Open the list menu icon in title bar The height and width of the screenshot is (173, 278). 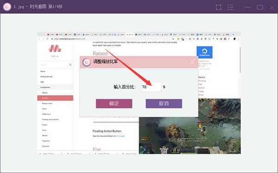click(x=230, y=7)
